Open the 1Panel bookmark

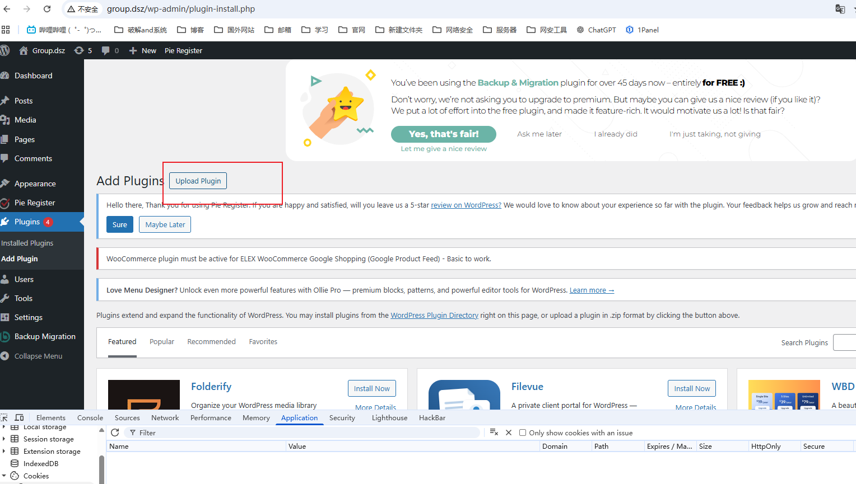click(642, 30)
